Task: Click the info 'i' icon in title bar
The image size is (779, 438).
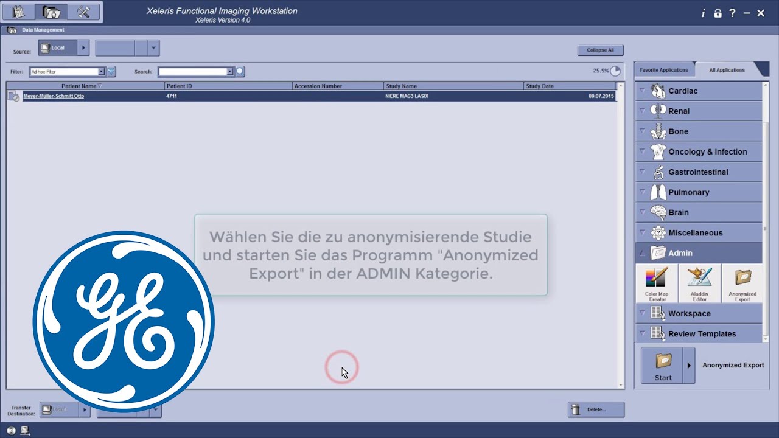Action: pos(703,13)
